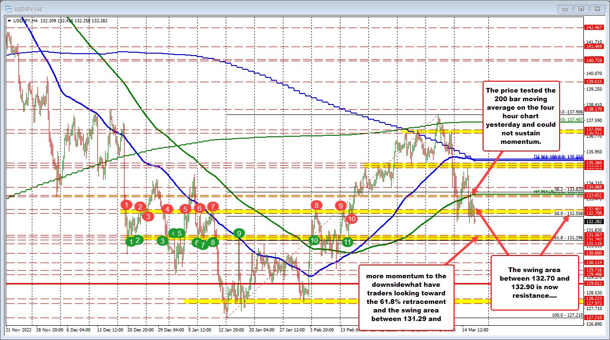
Task: Minimize the USDJPY,H4 chart window
Action: (566, 9)
